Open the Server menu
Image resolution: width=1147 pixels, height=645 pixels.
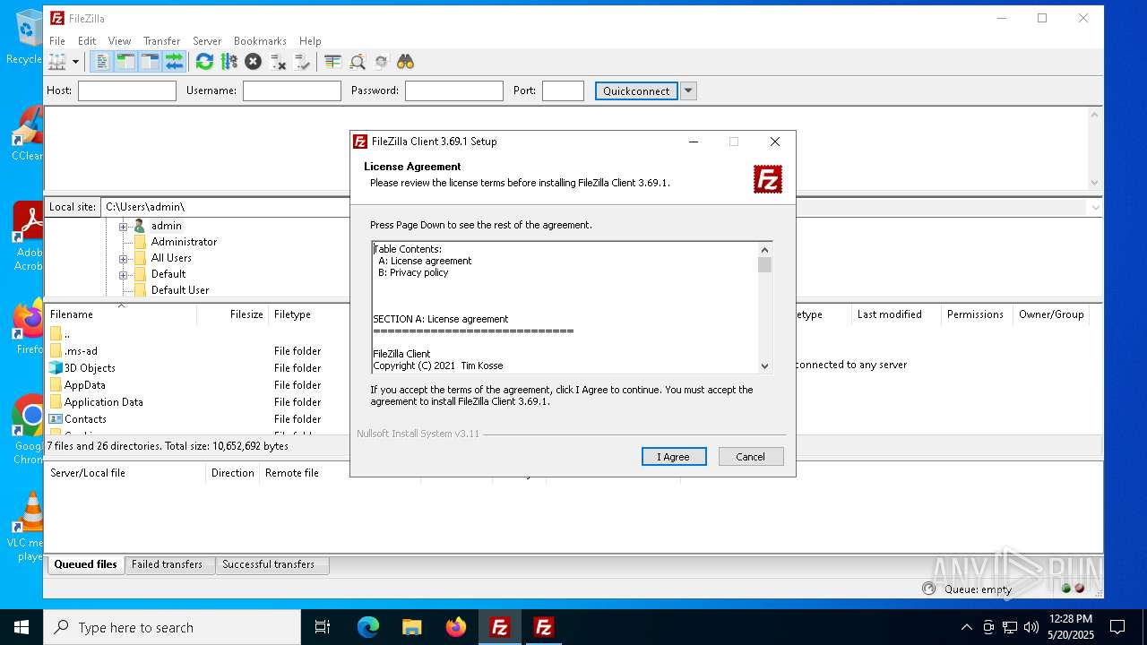tap(207, 41)
